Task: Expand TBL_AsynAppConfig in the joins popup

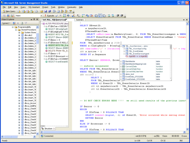Action: coord(124,49)
